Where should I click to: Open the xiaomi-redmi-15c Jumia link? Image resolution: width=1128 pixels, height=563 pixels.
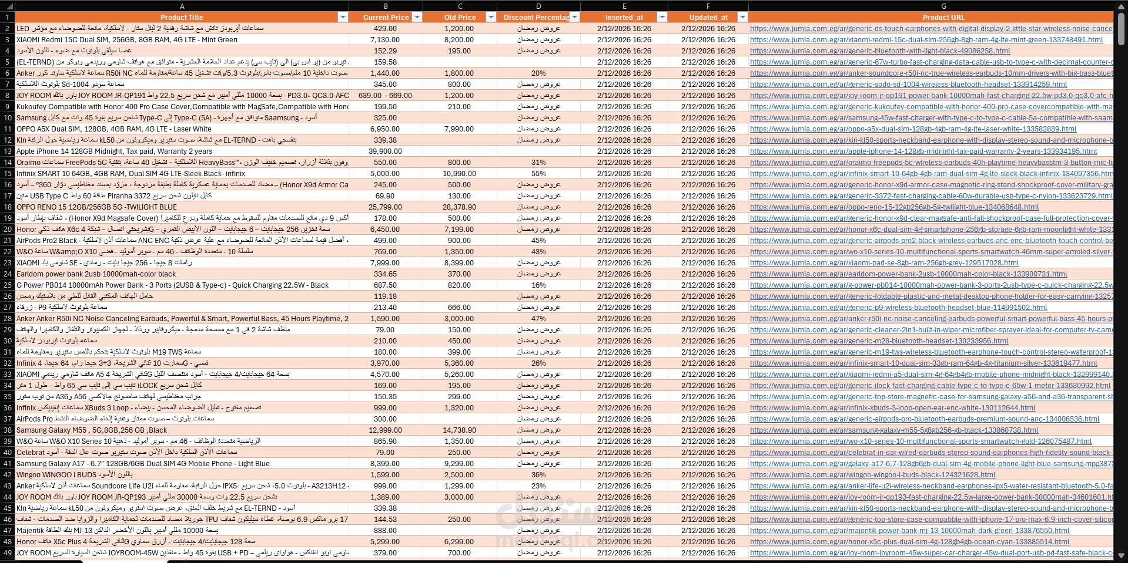click(926, 40)
